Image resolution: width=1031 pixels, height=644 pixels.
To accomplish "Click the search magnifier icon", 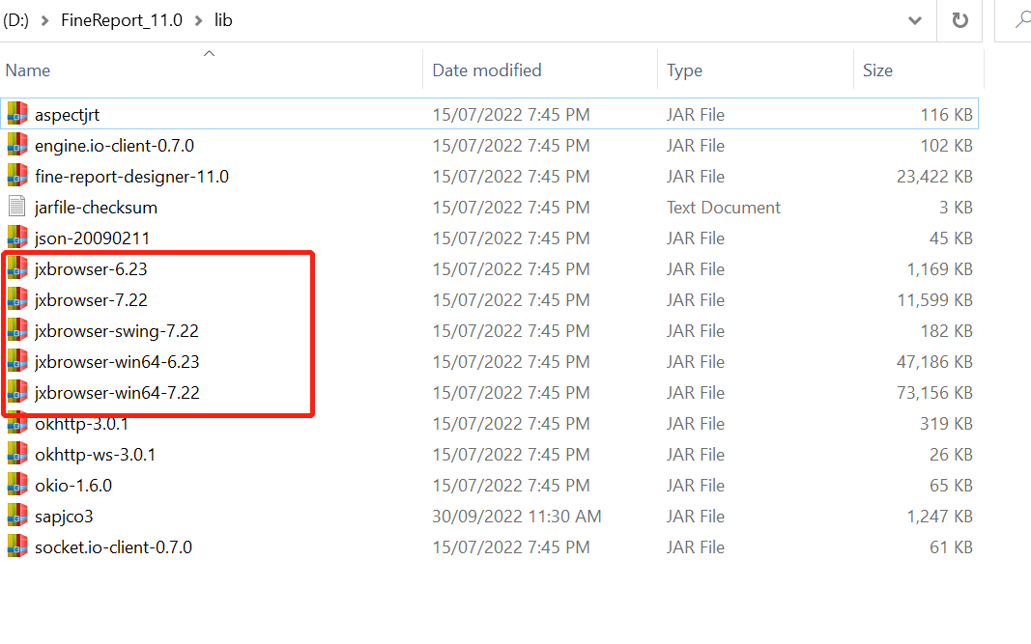I will pos(1020,20).
